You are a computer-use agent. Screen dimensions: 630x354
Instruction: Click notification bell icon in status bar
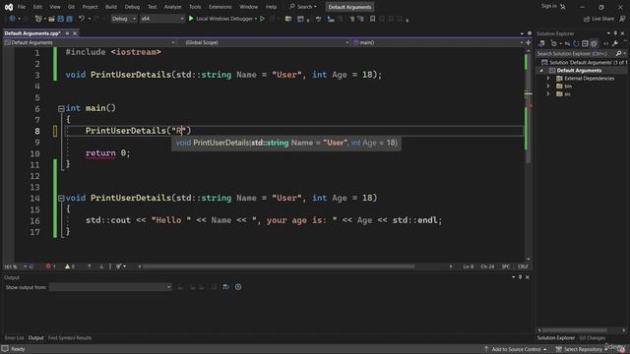(622, 349)
